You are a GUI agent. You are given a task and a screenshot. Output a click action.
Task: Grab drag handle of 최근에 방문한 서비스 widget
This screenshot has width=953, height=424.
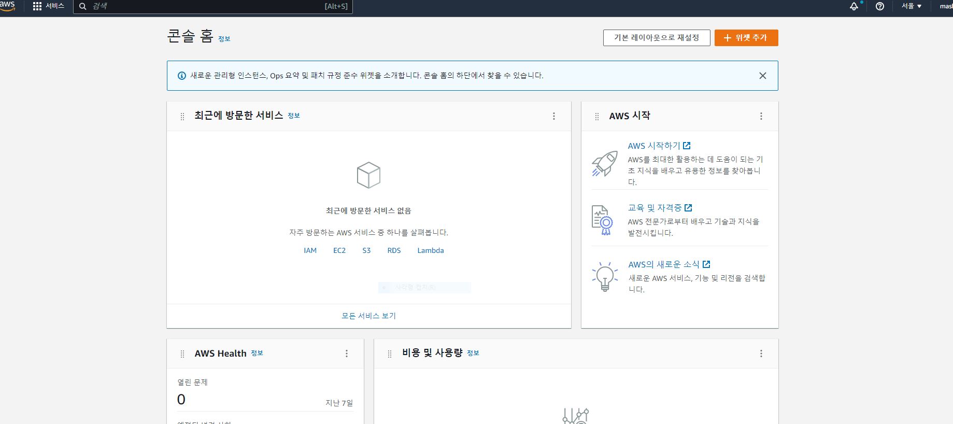point(182,117)
